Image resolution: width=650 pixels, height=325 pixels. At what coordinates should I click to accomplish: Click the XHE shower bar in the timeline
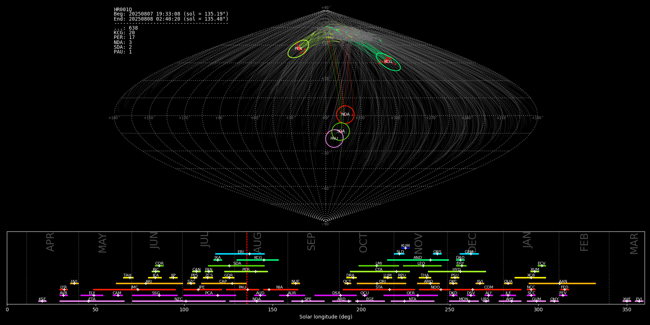pos(627,301)
